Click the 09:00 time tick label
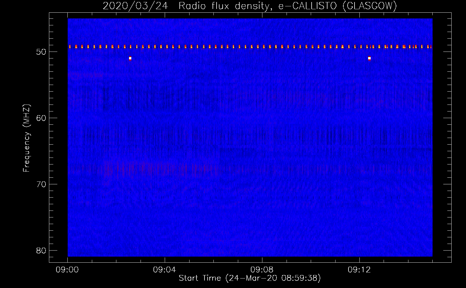The height and width of the screenshot is (288, 466). click(67, 270)
